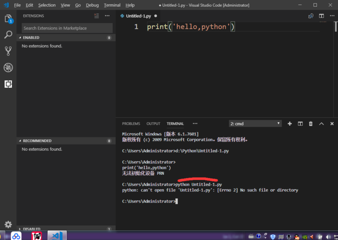Clear the extensions search results with the list icon
Image resolution: width=338 pixels, height=240 pixels.
coord(96,16)
